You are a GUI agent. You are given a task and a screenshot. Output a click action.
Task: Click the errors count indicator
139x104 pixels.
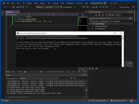[x=20, y=72]
